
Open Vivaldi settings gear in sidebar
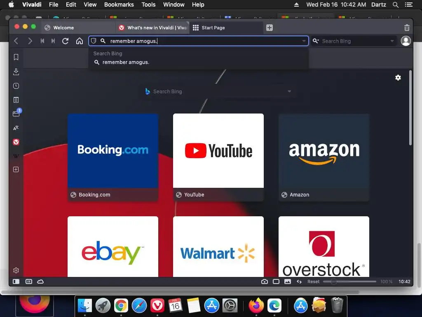[16, 270]
